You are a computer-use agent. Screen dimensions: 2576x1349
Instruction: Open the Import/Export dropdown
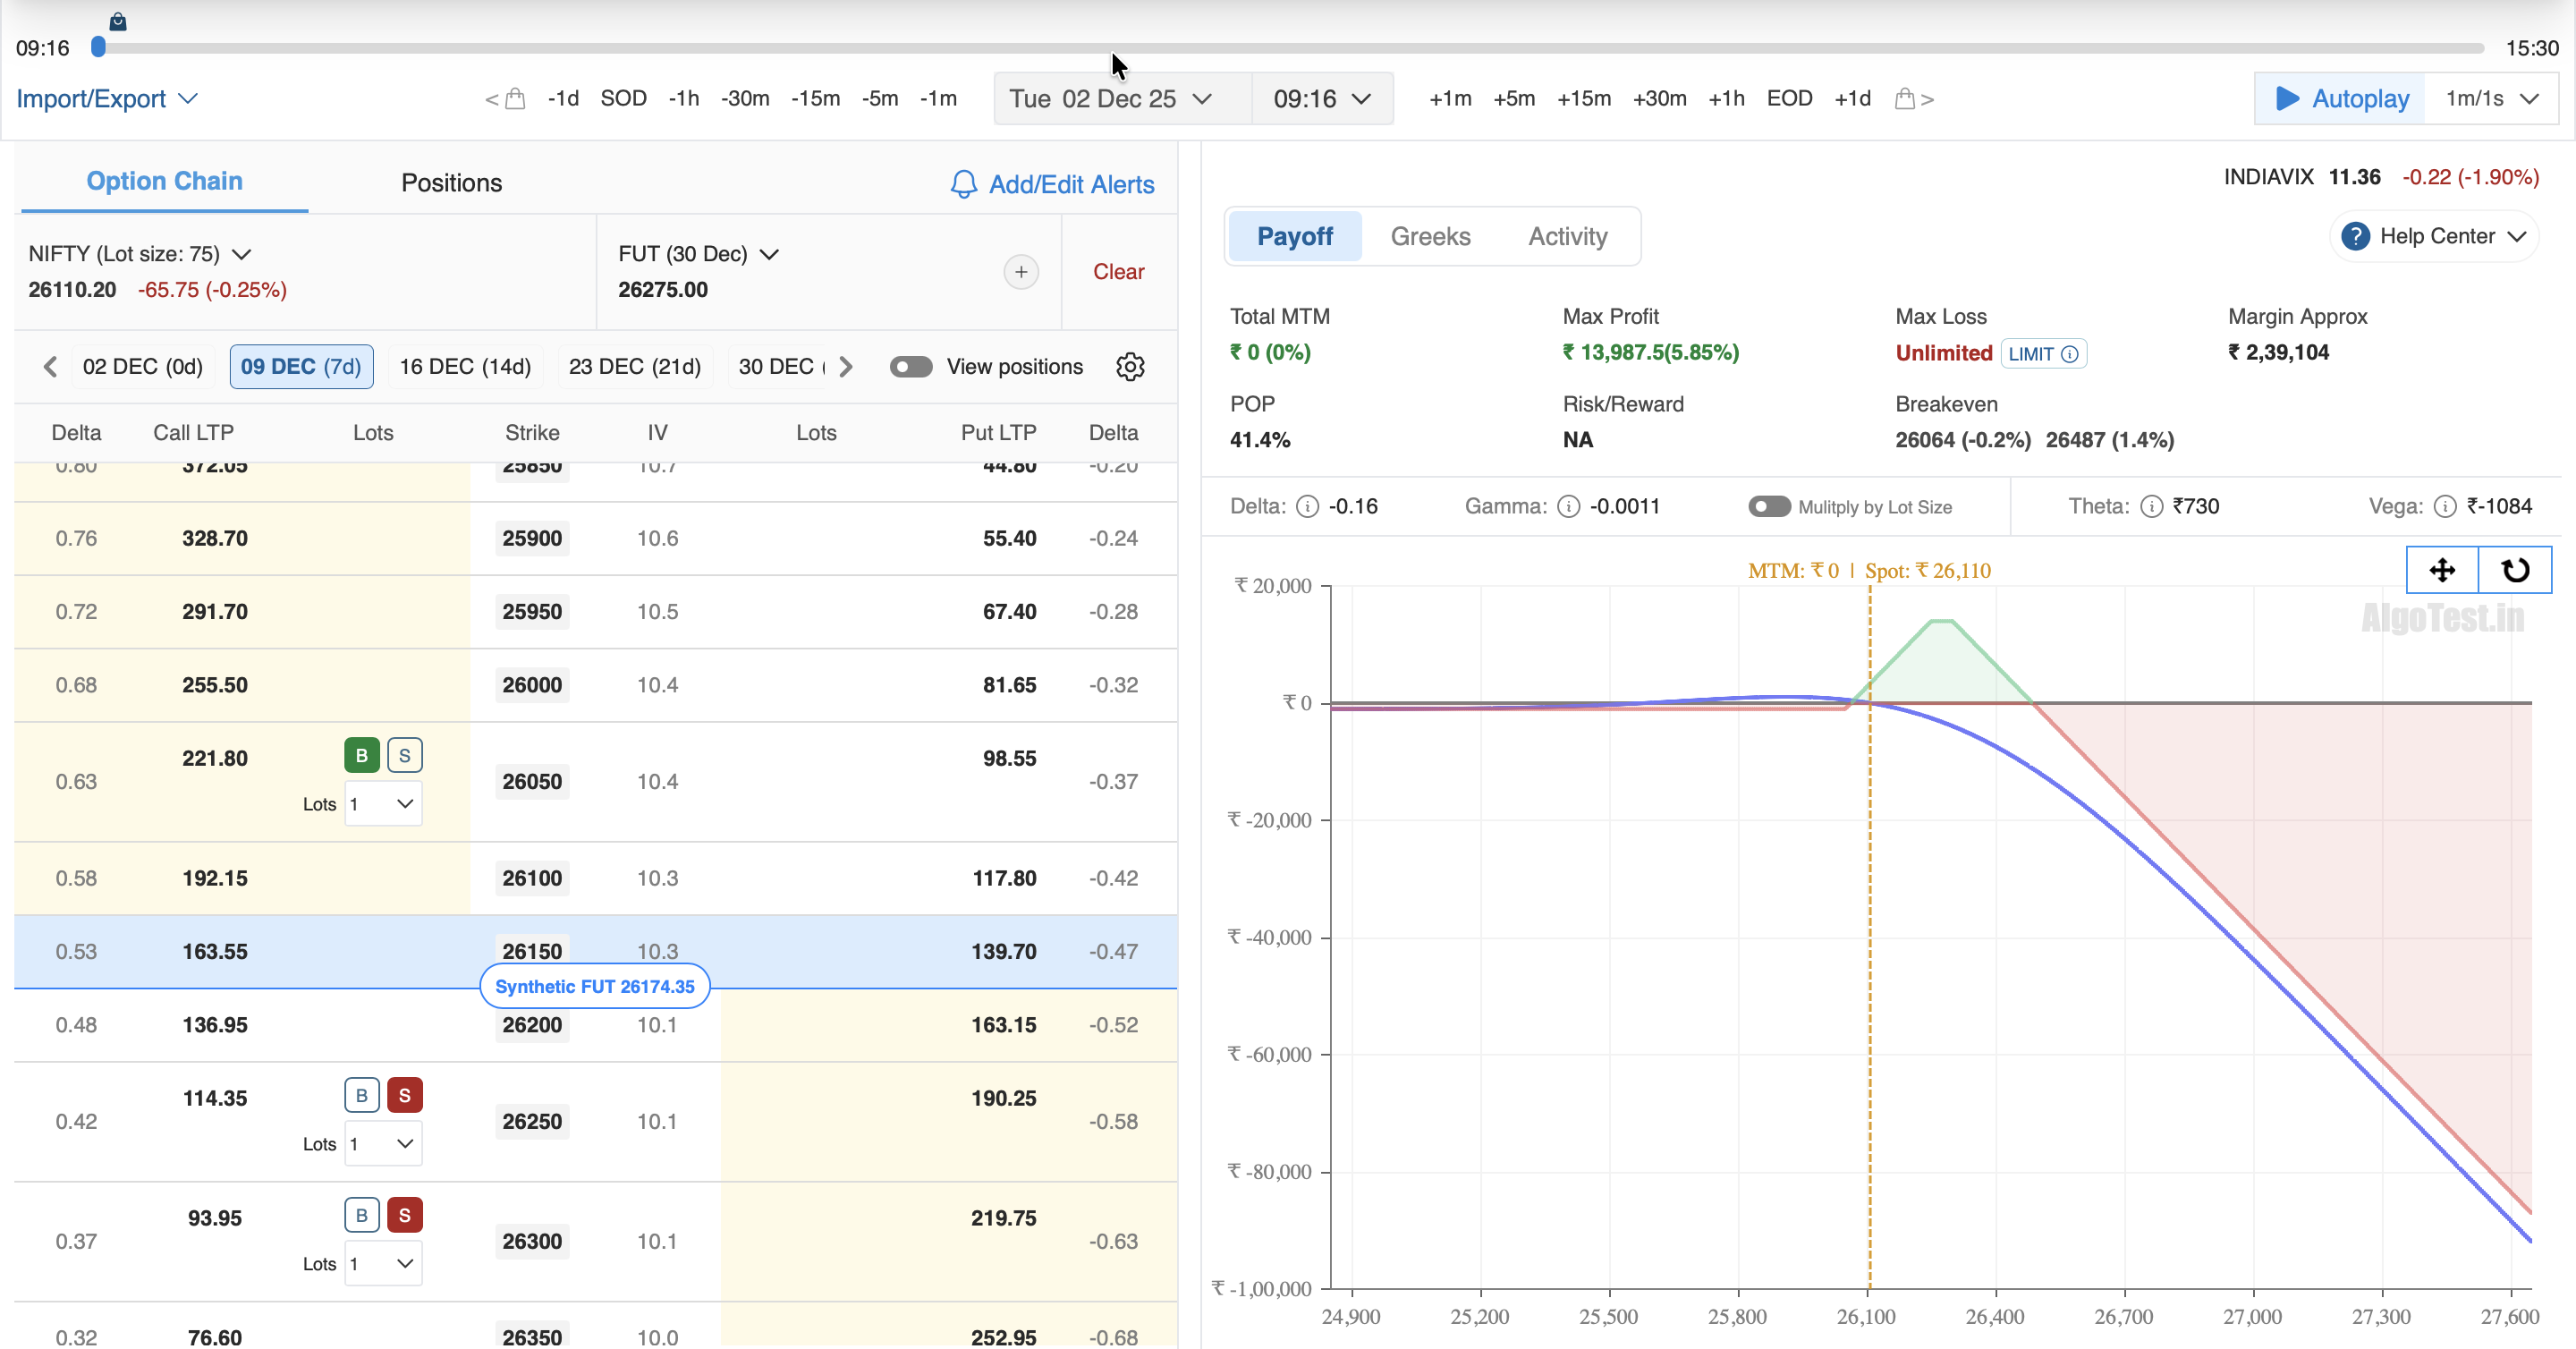coord(106,99)
